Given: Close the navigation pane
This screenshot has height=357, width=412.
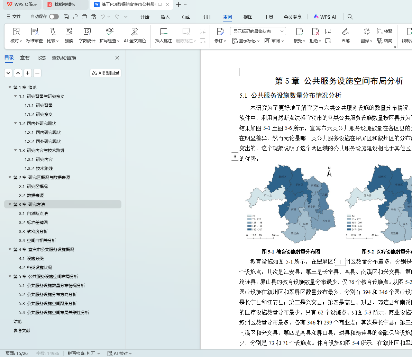Looking at the screenshot, I should [x=117, y=58].
